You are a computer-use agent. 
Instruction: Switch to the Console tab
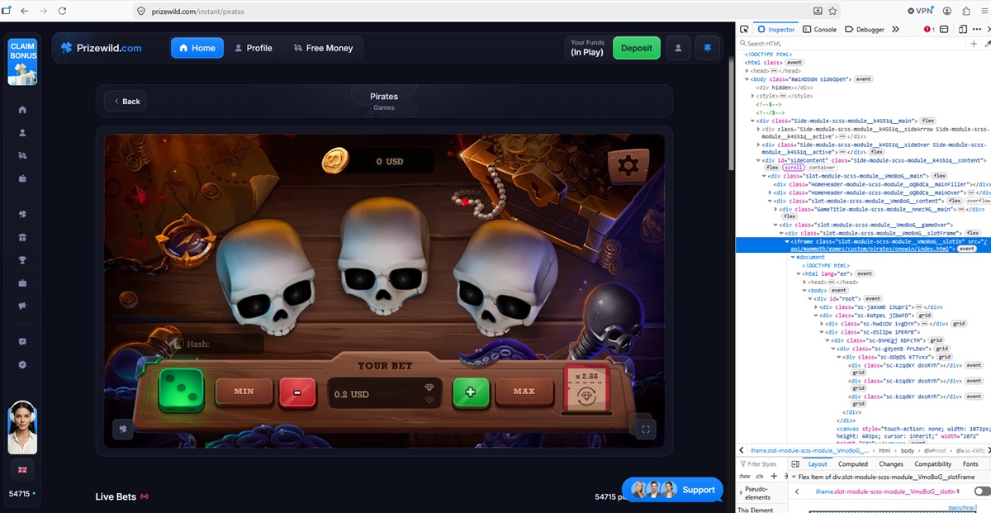tap(820, 29)
